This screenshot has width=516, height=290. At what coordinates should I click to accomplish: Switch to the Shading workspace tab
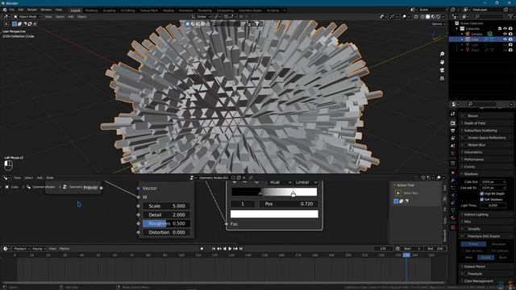[169, 10]
